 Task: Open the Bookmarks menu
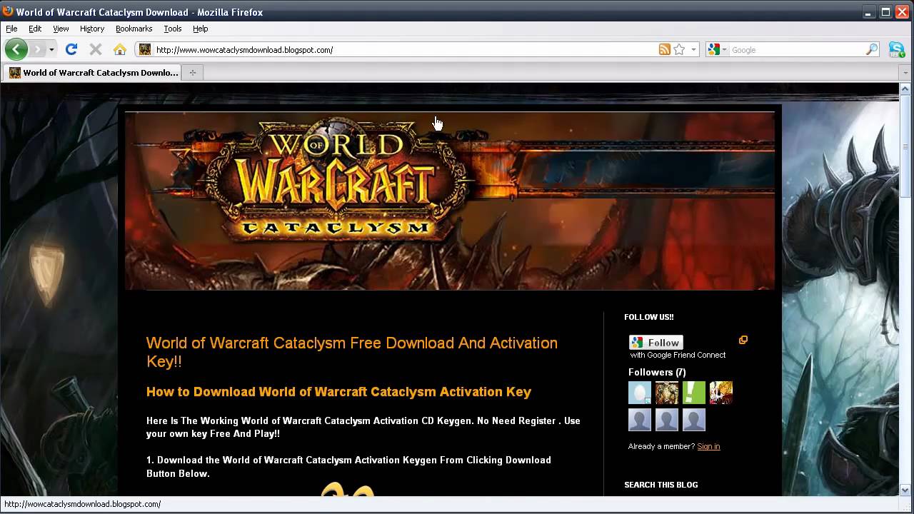pos(134,29)
